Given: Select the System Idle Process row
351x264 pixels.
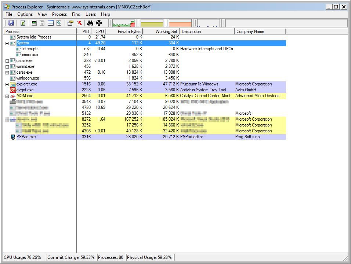Looking at the screenshot, I should [x=145, y=37].
